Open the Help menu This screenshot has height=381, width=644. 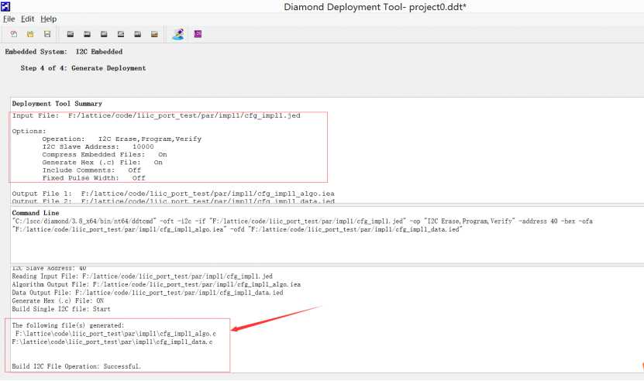click(49, 19)
